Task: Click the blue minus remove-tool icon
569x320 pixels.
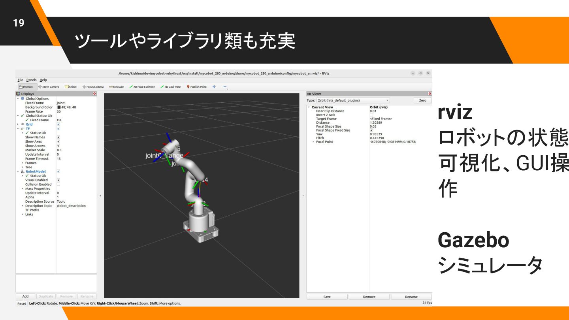Action: click(225, 87)
